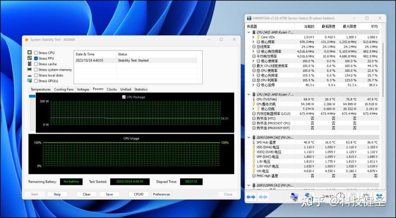This screenshot has width=396, height=218.
Task: Expand the 核心频率 row
Action: (x=254, y=42)
